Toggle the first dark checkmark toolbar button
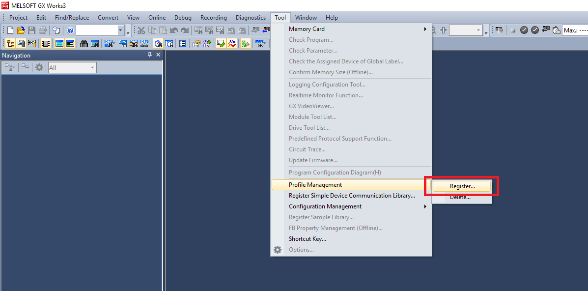 click(524, 30)
